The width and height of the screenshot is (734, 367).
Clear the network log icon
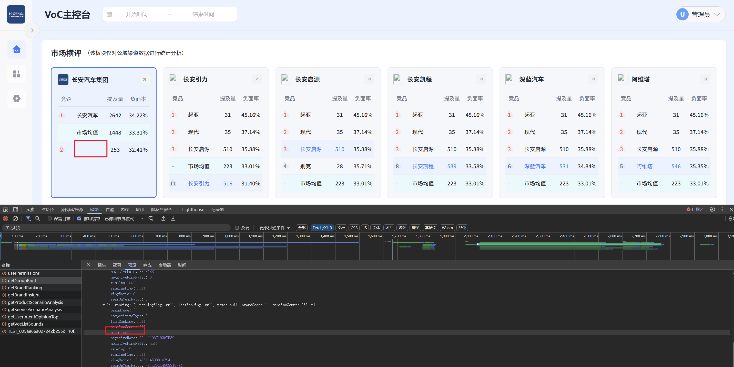pos(15,219)
